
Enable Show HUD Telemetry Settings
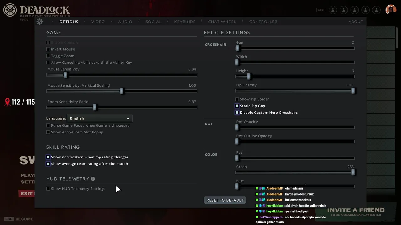[x=48, y=189]
